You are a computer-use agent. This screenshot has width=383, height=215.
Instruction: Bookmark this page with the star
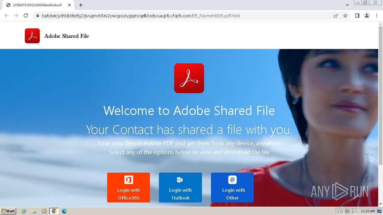pyautogui.click(x=345, y=16)
